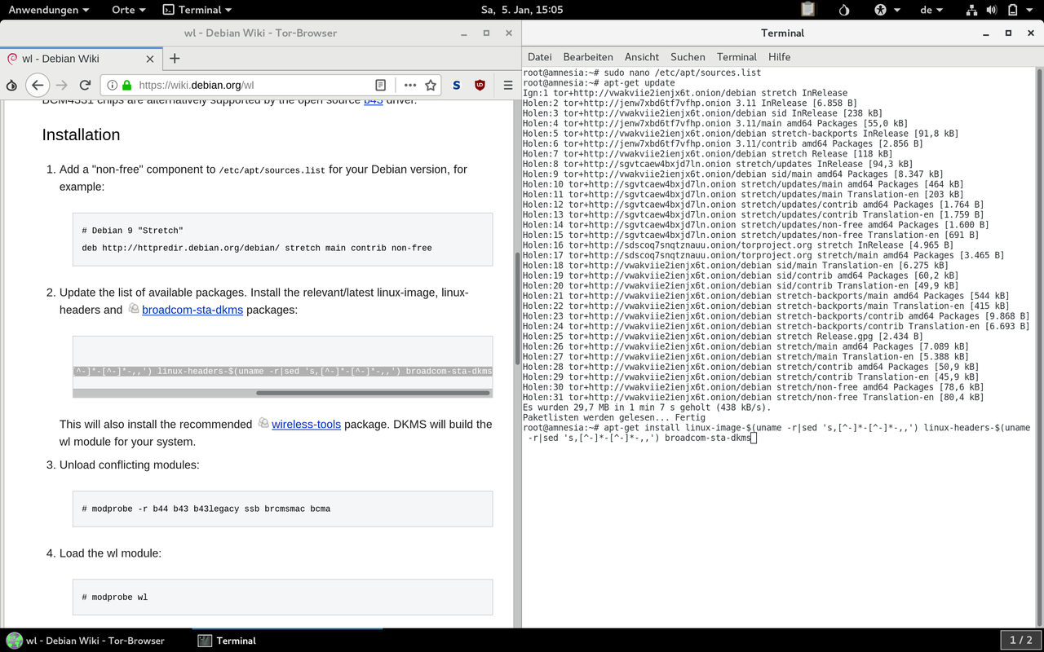Open the Orte menu
This screenshot has height=652, width=1044.
click(128, 10)
